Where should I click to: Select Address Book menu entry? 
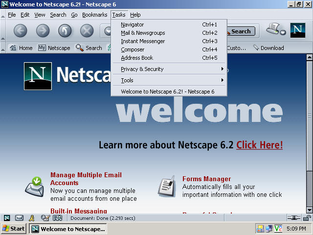(169, 58)
